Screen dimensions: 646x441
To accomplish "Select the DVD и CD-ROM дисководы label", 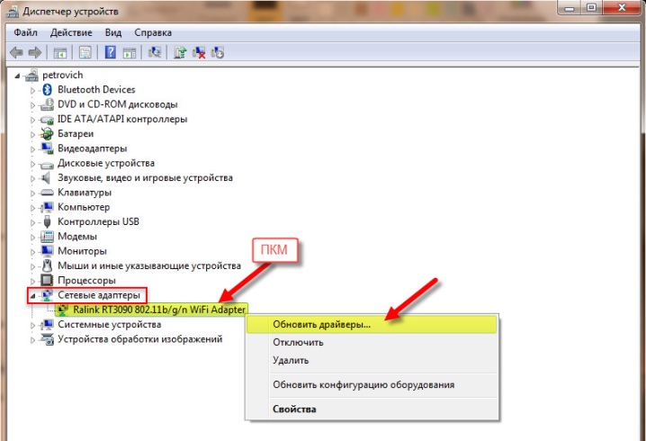I will point(118,104).
